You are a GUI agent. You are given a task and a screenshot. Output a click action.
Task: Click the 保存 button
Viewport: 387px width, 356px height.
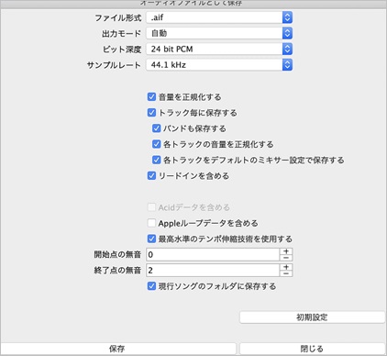click(117, 349)
